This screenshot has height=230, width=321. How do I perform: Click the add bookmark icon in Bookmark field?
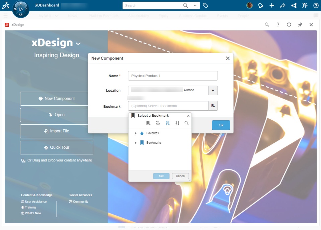[213, 106]
